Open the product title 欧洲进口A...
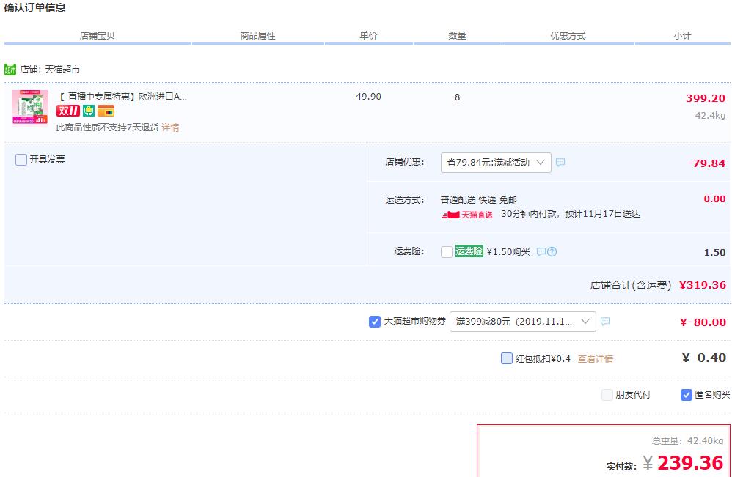Image resolution: width=732 pixels, height=477 pixels. pos(122,97)
